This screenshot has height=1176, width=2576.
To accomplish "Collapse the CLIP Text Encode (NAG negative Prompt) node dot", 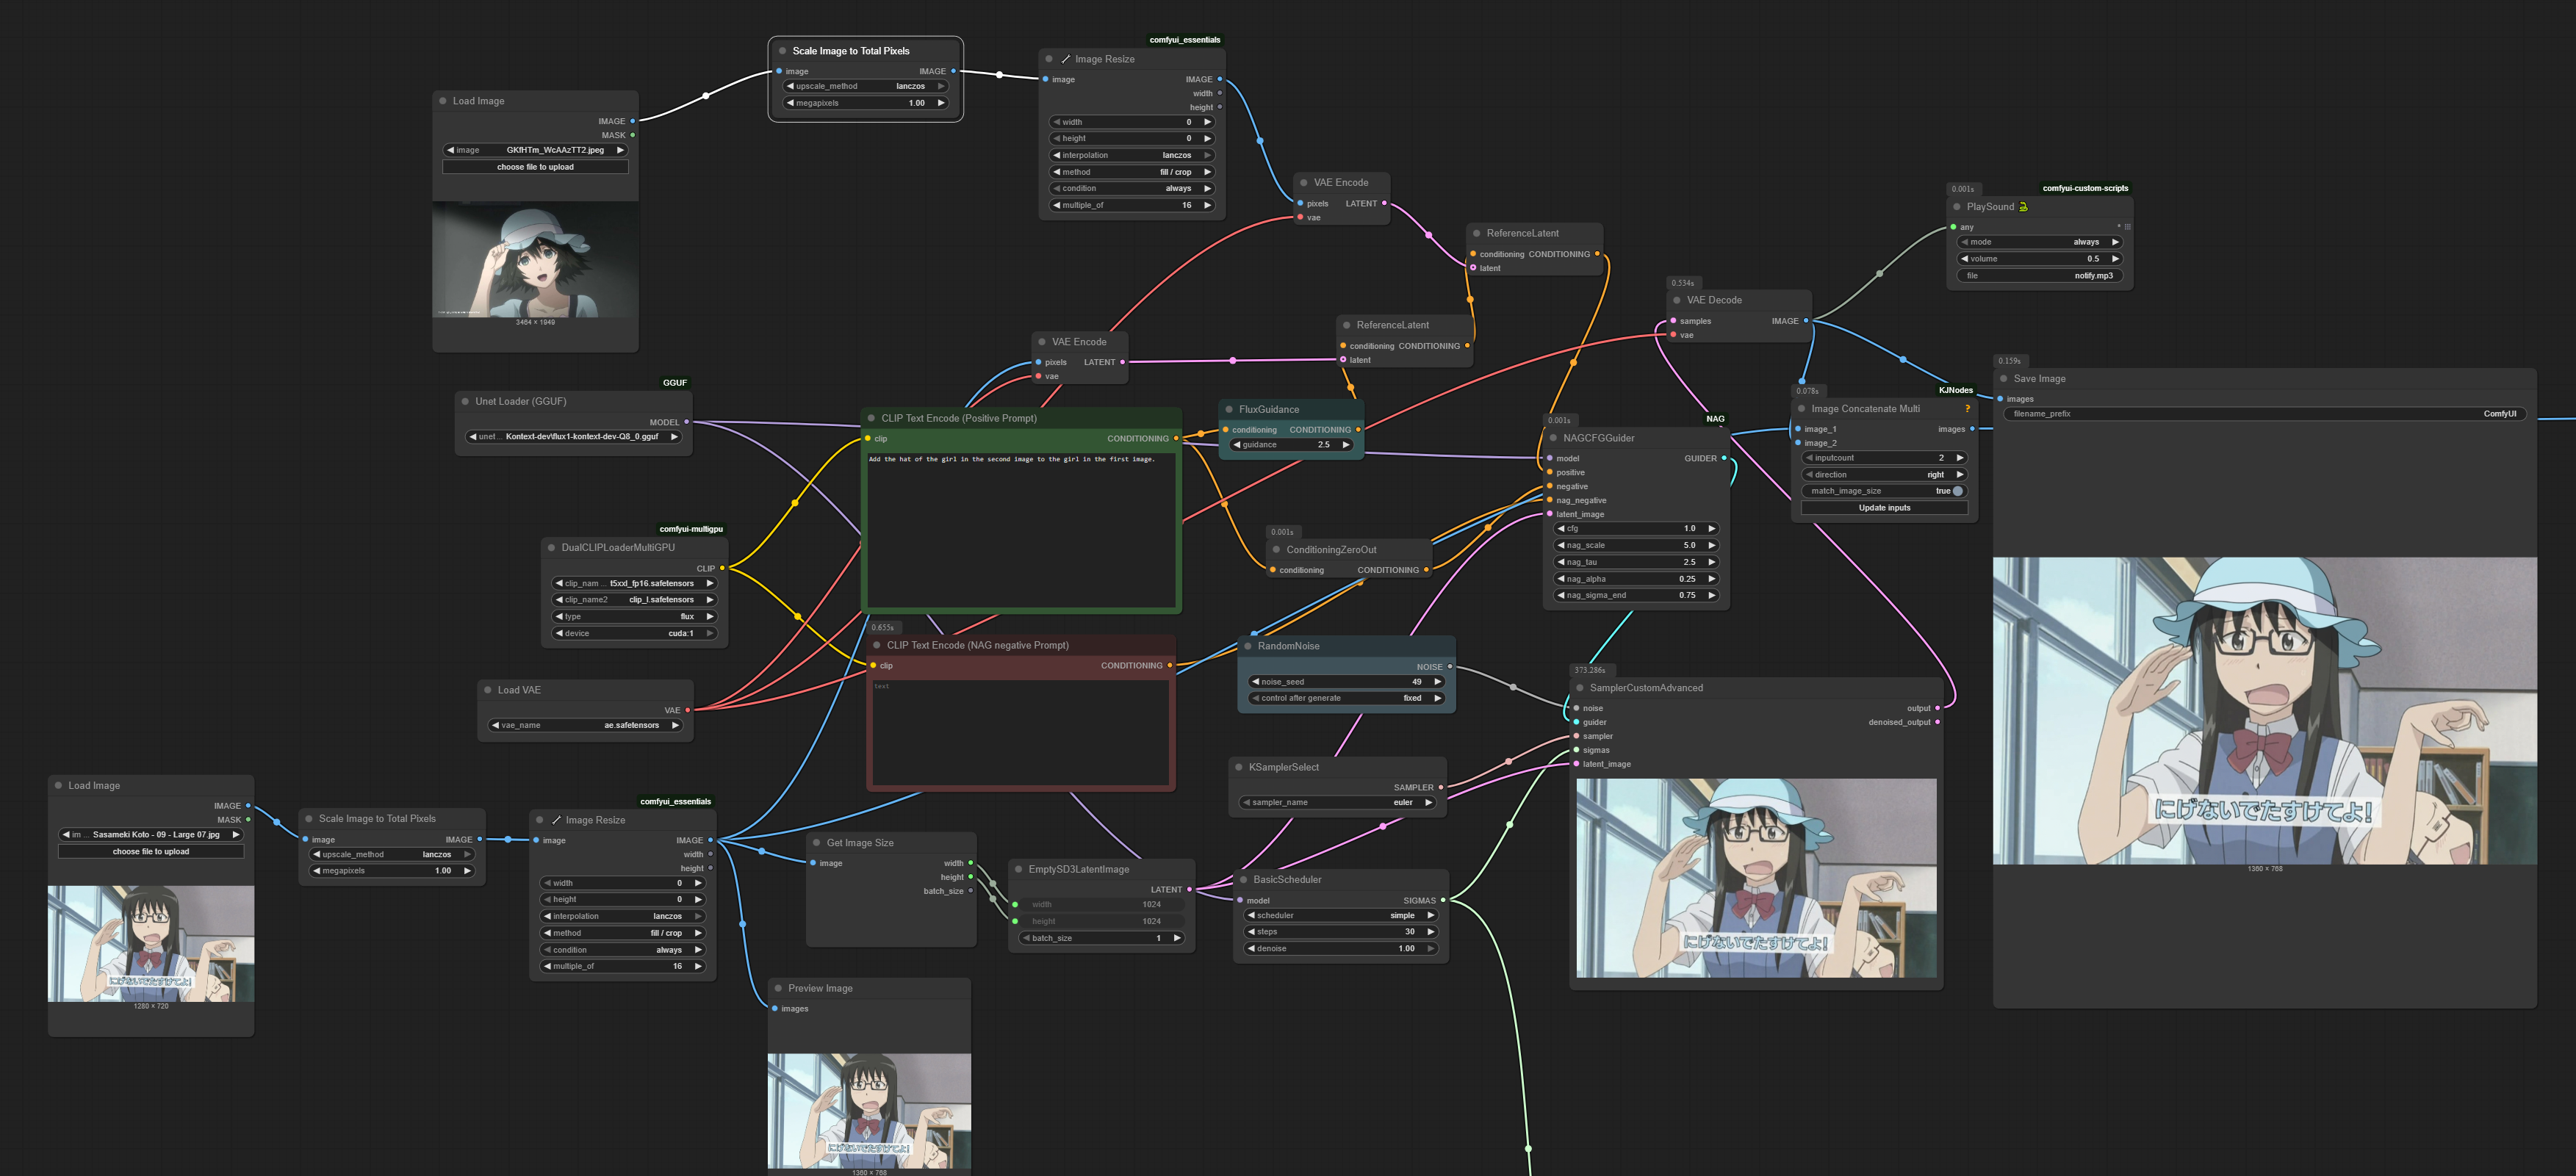I will click(877, 646).
